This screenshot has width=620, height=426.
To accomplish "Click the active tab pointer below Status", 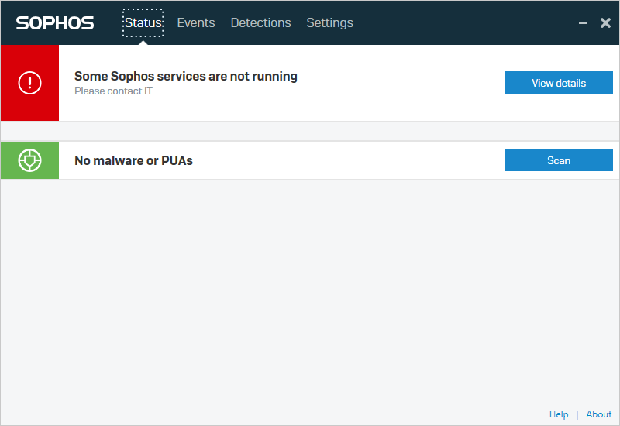I will point(143,42).
